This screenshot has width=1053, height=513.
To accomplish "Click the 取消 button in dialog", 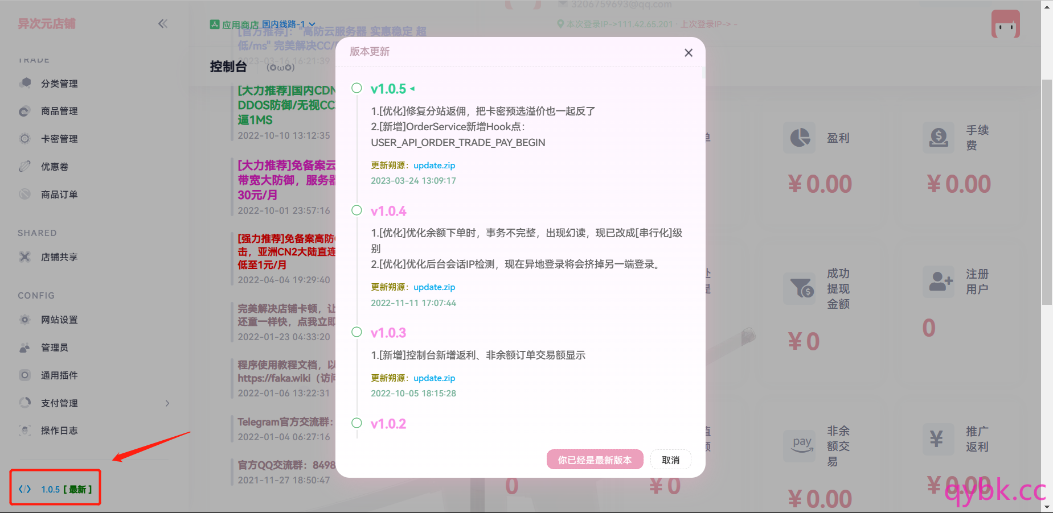I will (670, 460).
